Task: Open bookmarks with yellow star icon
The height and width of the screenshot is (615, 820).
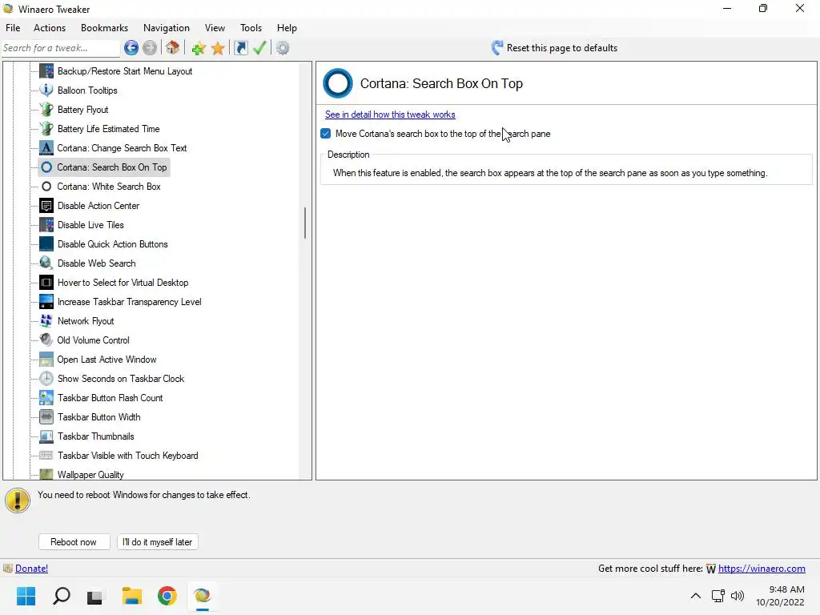Action: click(x=218, y=48)
